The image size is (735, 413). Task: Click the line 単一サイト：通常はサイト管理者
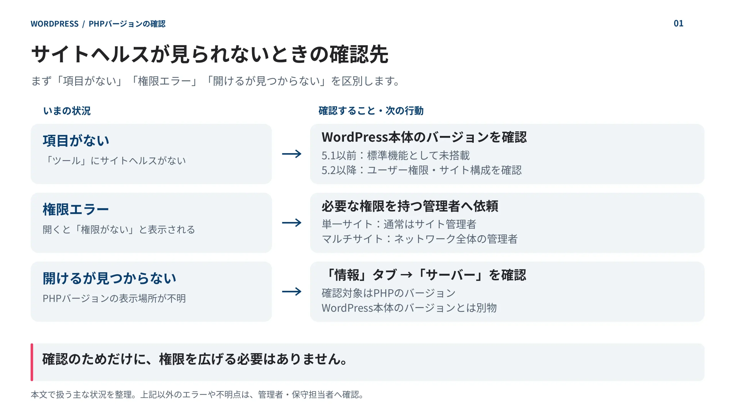[x=399, y=224]
